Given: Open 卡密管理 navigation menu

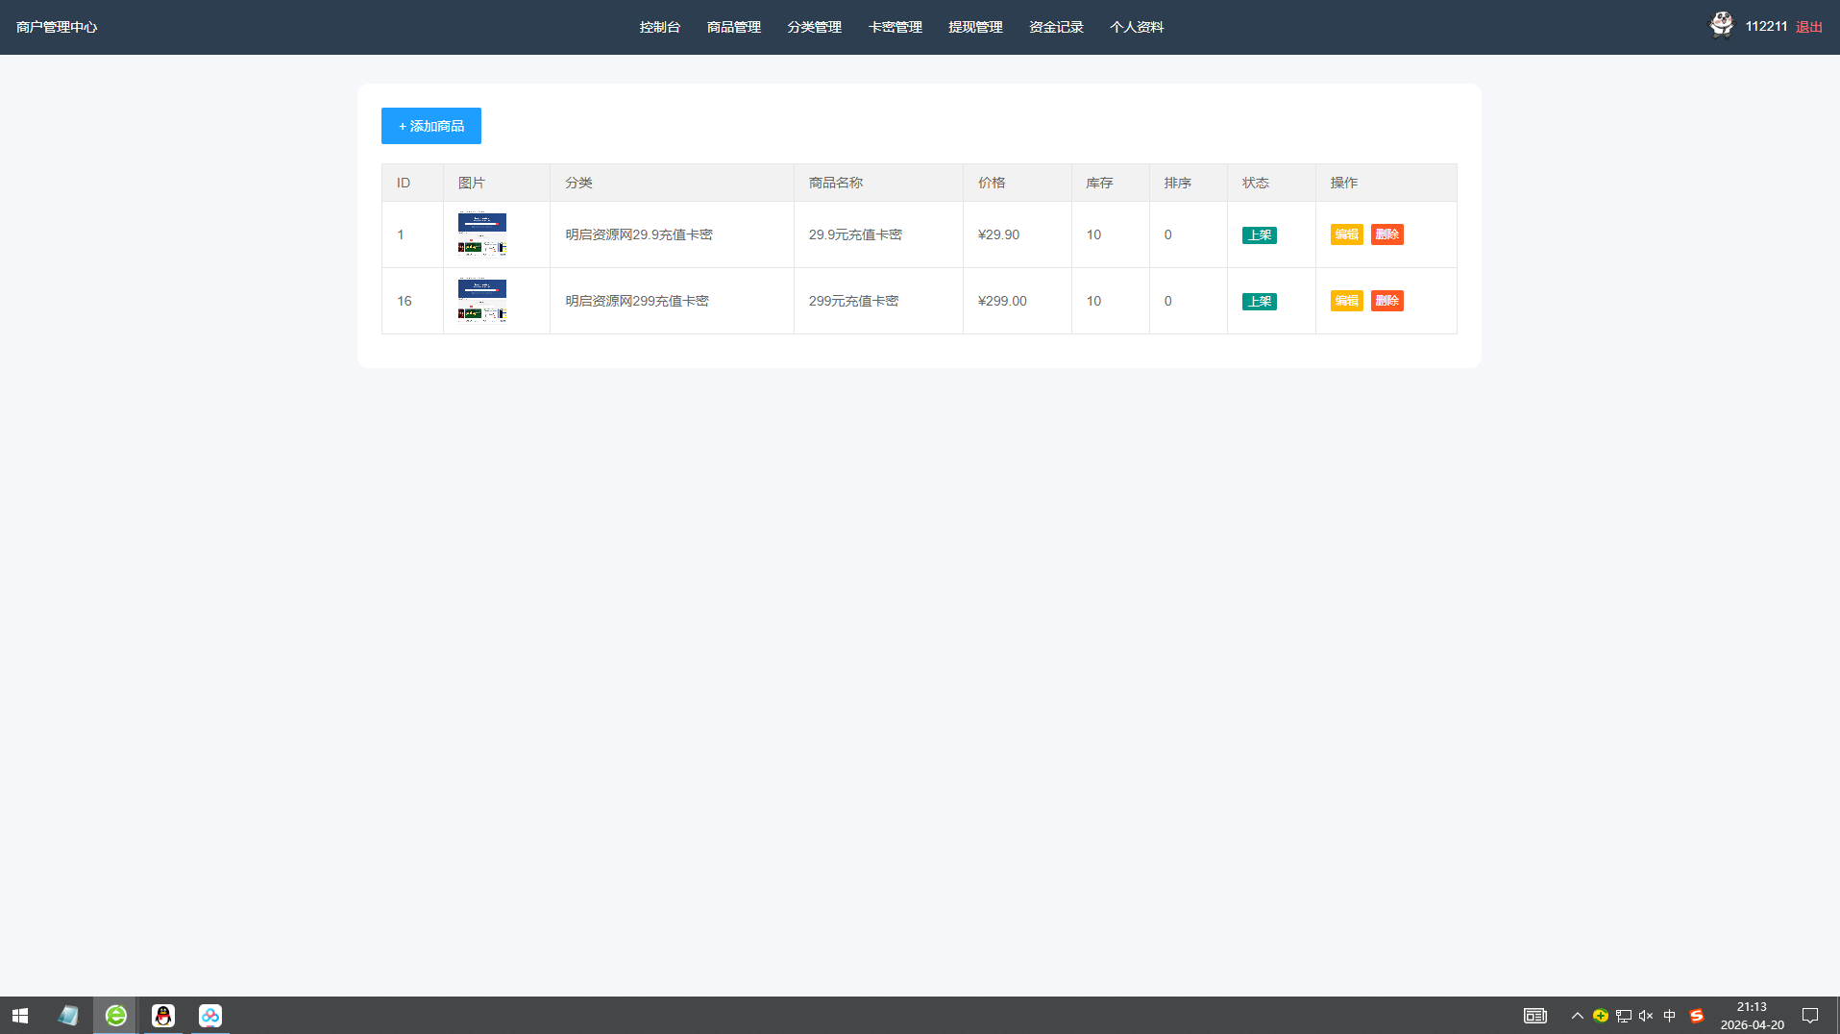Looking at the screenshot, I should pyautogui.click(x=895, y=27).
